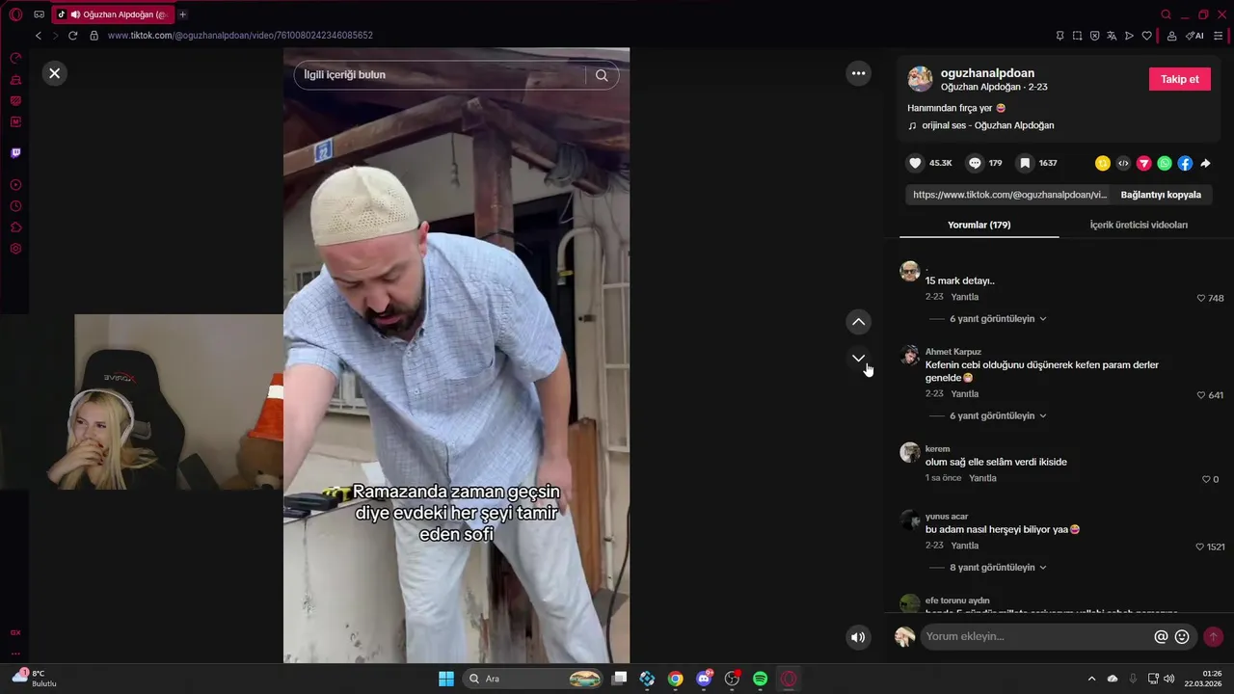Expand 8 replies under yunus acar comment

click(x=998, y=568)
